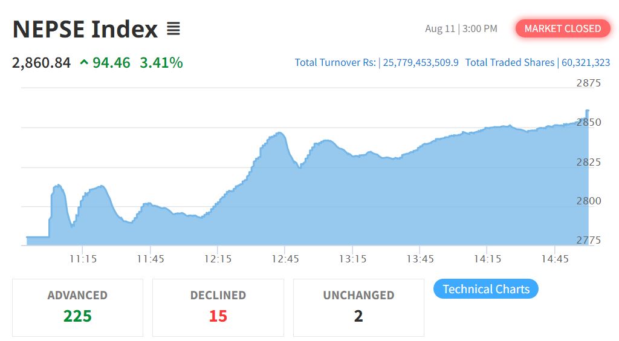
Task: Click the 3.41% percentage change value
Action: [x=161, y=62]
